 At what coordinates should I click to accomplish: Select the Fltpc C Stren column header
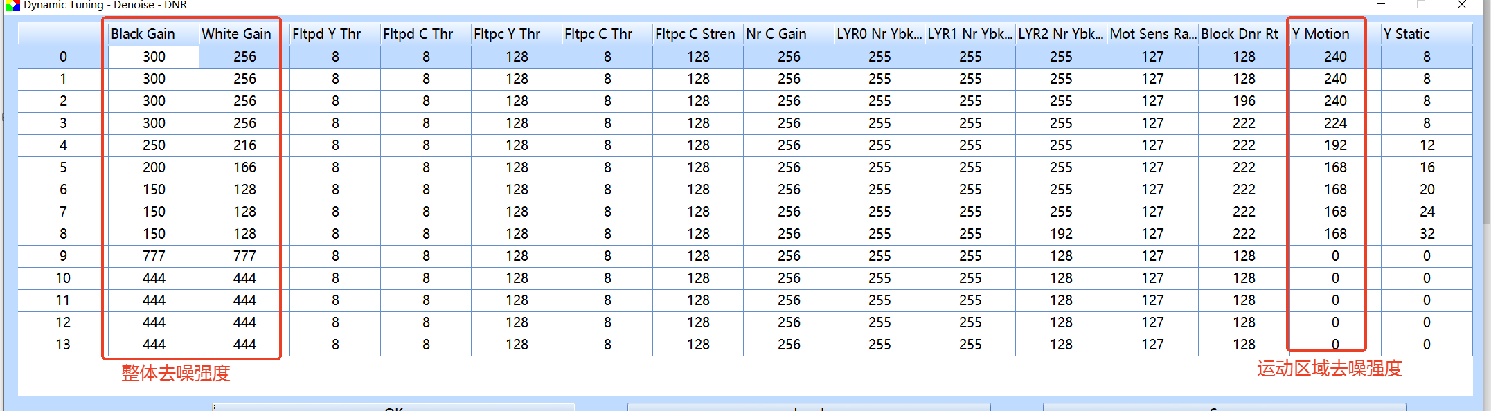coord(695,34)
